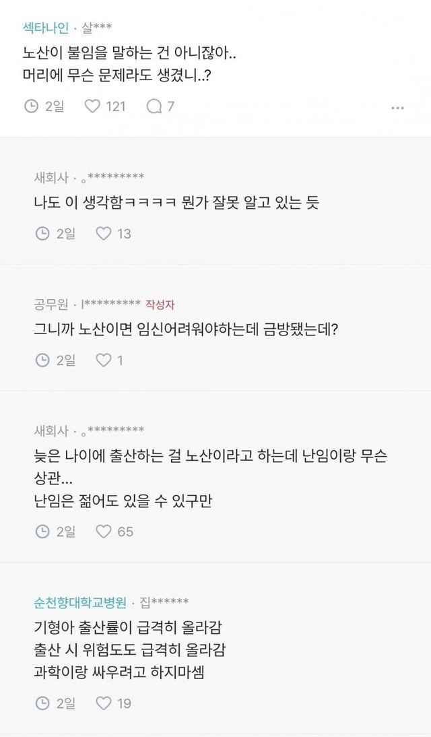Select the 공무원 author name

[51, 305]
